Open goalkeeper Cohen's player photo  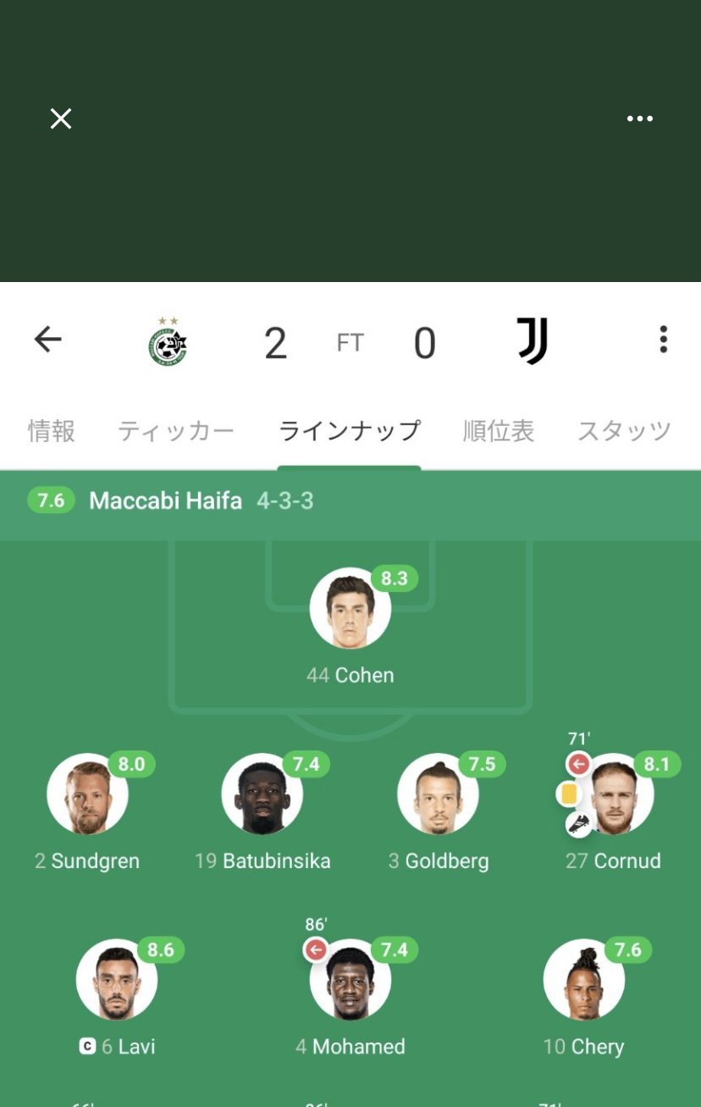(350, 609)
